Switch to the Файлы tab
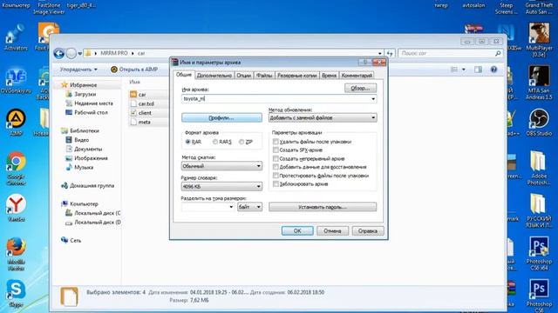This screenshot has height=313, width=558. pos(264,76)
